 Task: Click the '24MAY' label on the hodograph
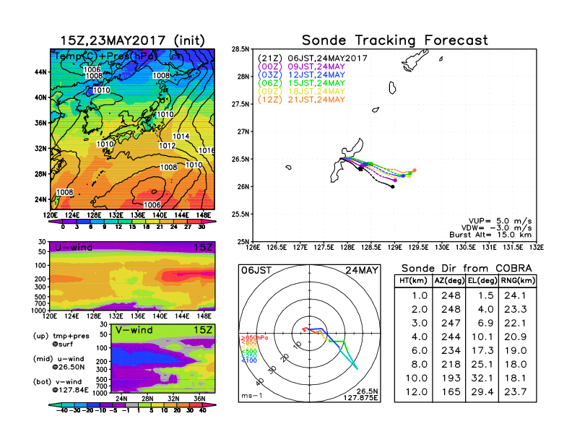362,270
